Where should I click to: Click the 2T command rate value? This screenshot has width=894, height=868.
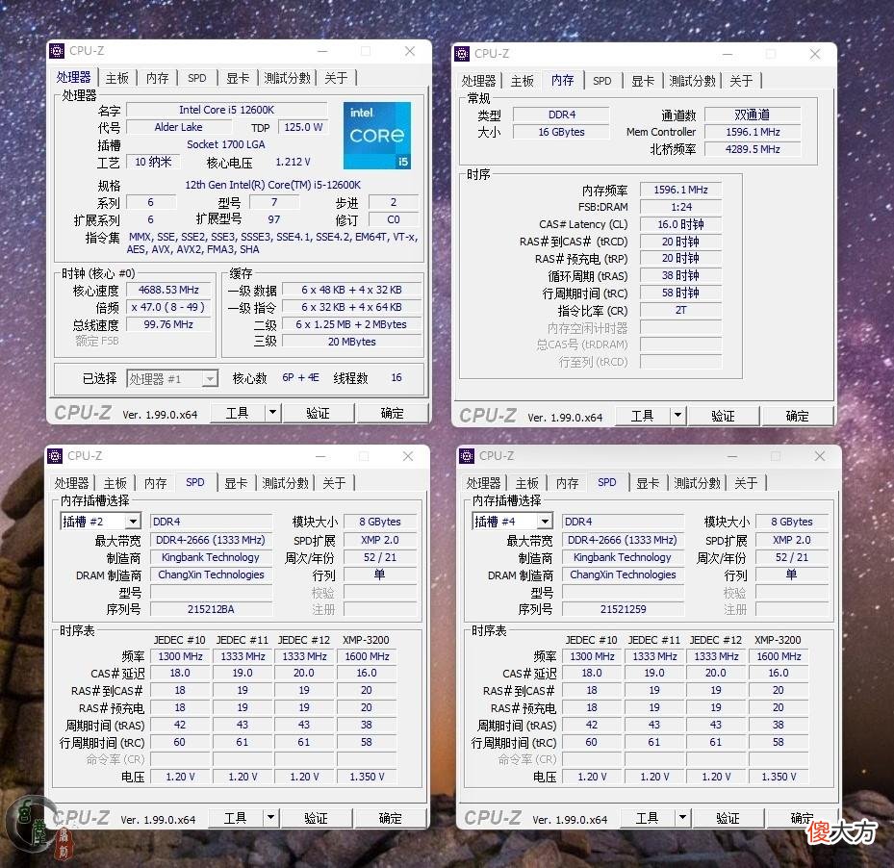click(680, 310)
